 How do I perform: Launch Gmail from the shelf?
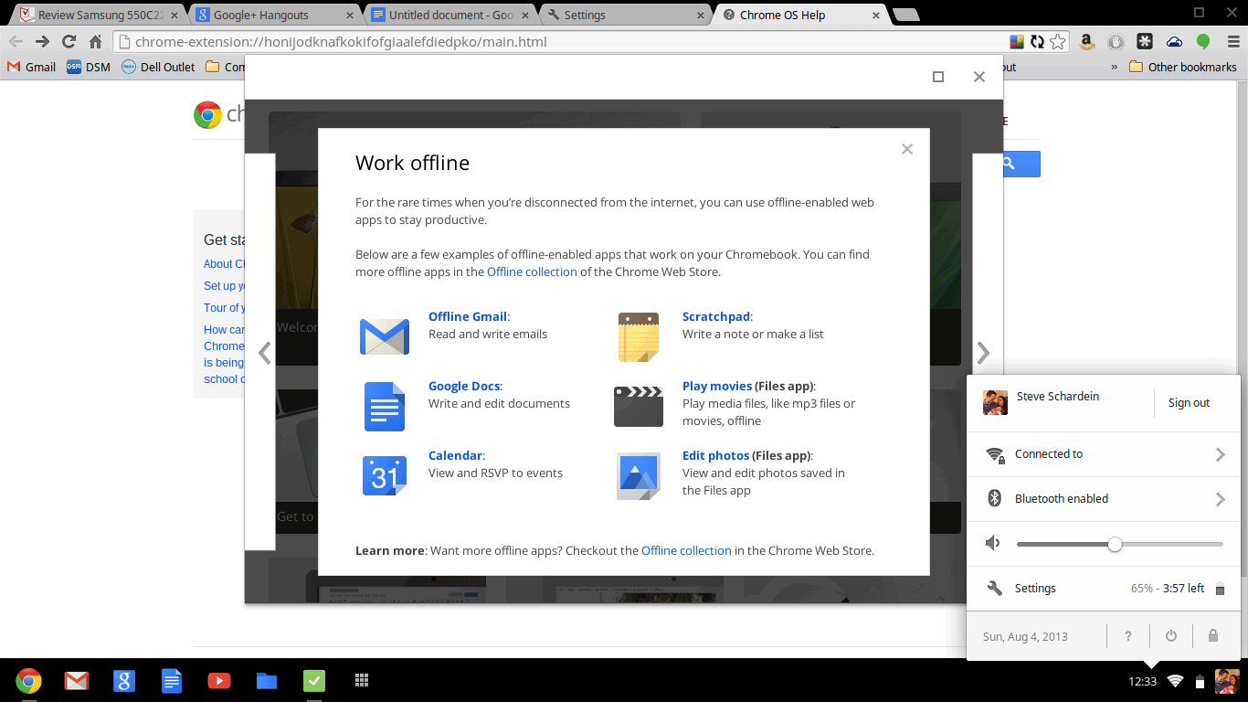[77, 680]
